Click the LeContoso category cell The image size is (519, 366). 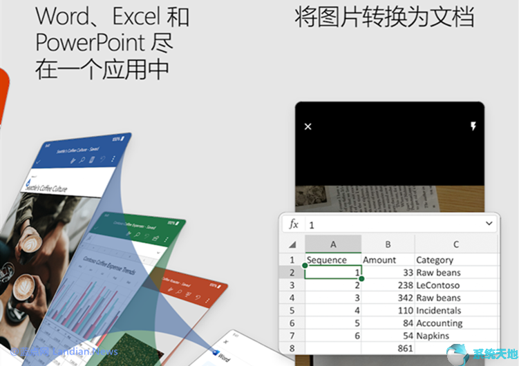pos(456,285)
